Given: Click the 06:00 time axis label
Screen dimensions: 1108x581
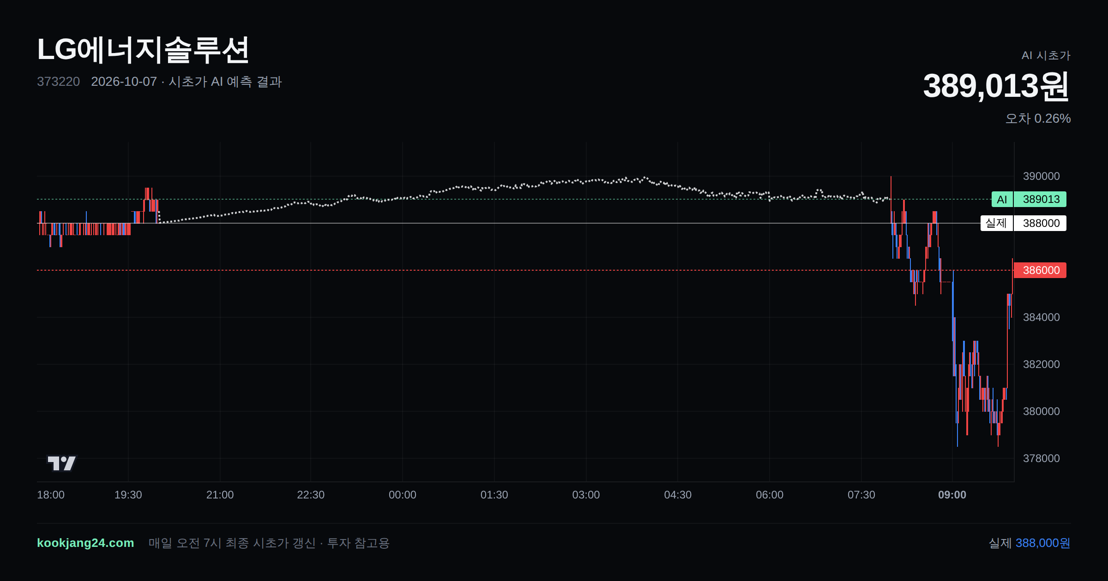Looking at the screenshot, I should click(x=770, y=495).
